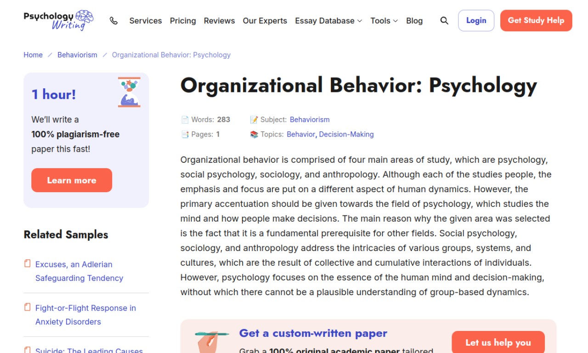
Task: Click the phone icon in header
Action: [x=113, y=21]
